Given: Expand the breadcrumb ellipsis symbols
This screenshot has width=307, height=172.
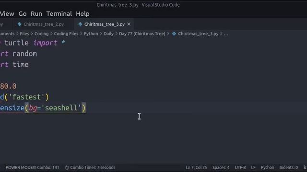Looking at the screenshot, I should pos(226,34).
